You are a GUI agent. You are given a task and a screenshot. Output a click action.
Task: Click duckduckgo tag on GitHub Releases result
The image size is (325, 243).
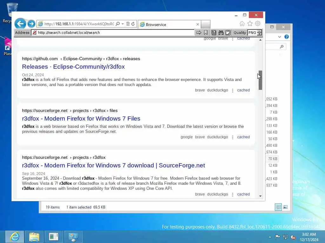click(217, 90)
